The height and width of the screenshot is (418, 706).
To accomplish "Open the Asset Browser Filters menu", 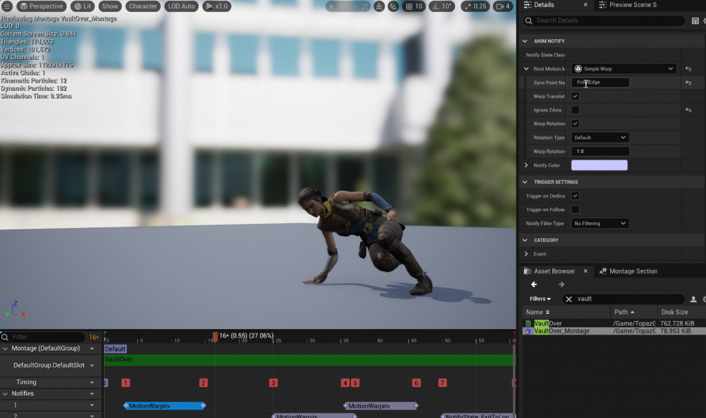I will (x=541, y=299).
